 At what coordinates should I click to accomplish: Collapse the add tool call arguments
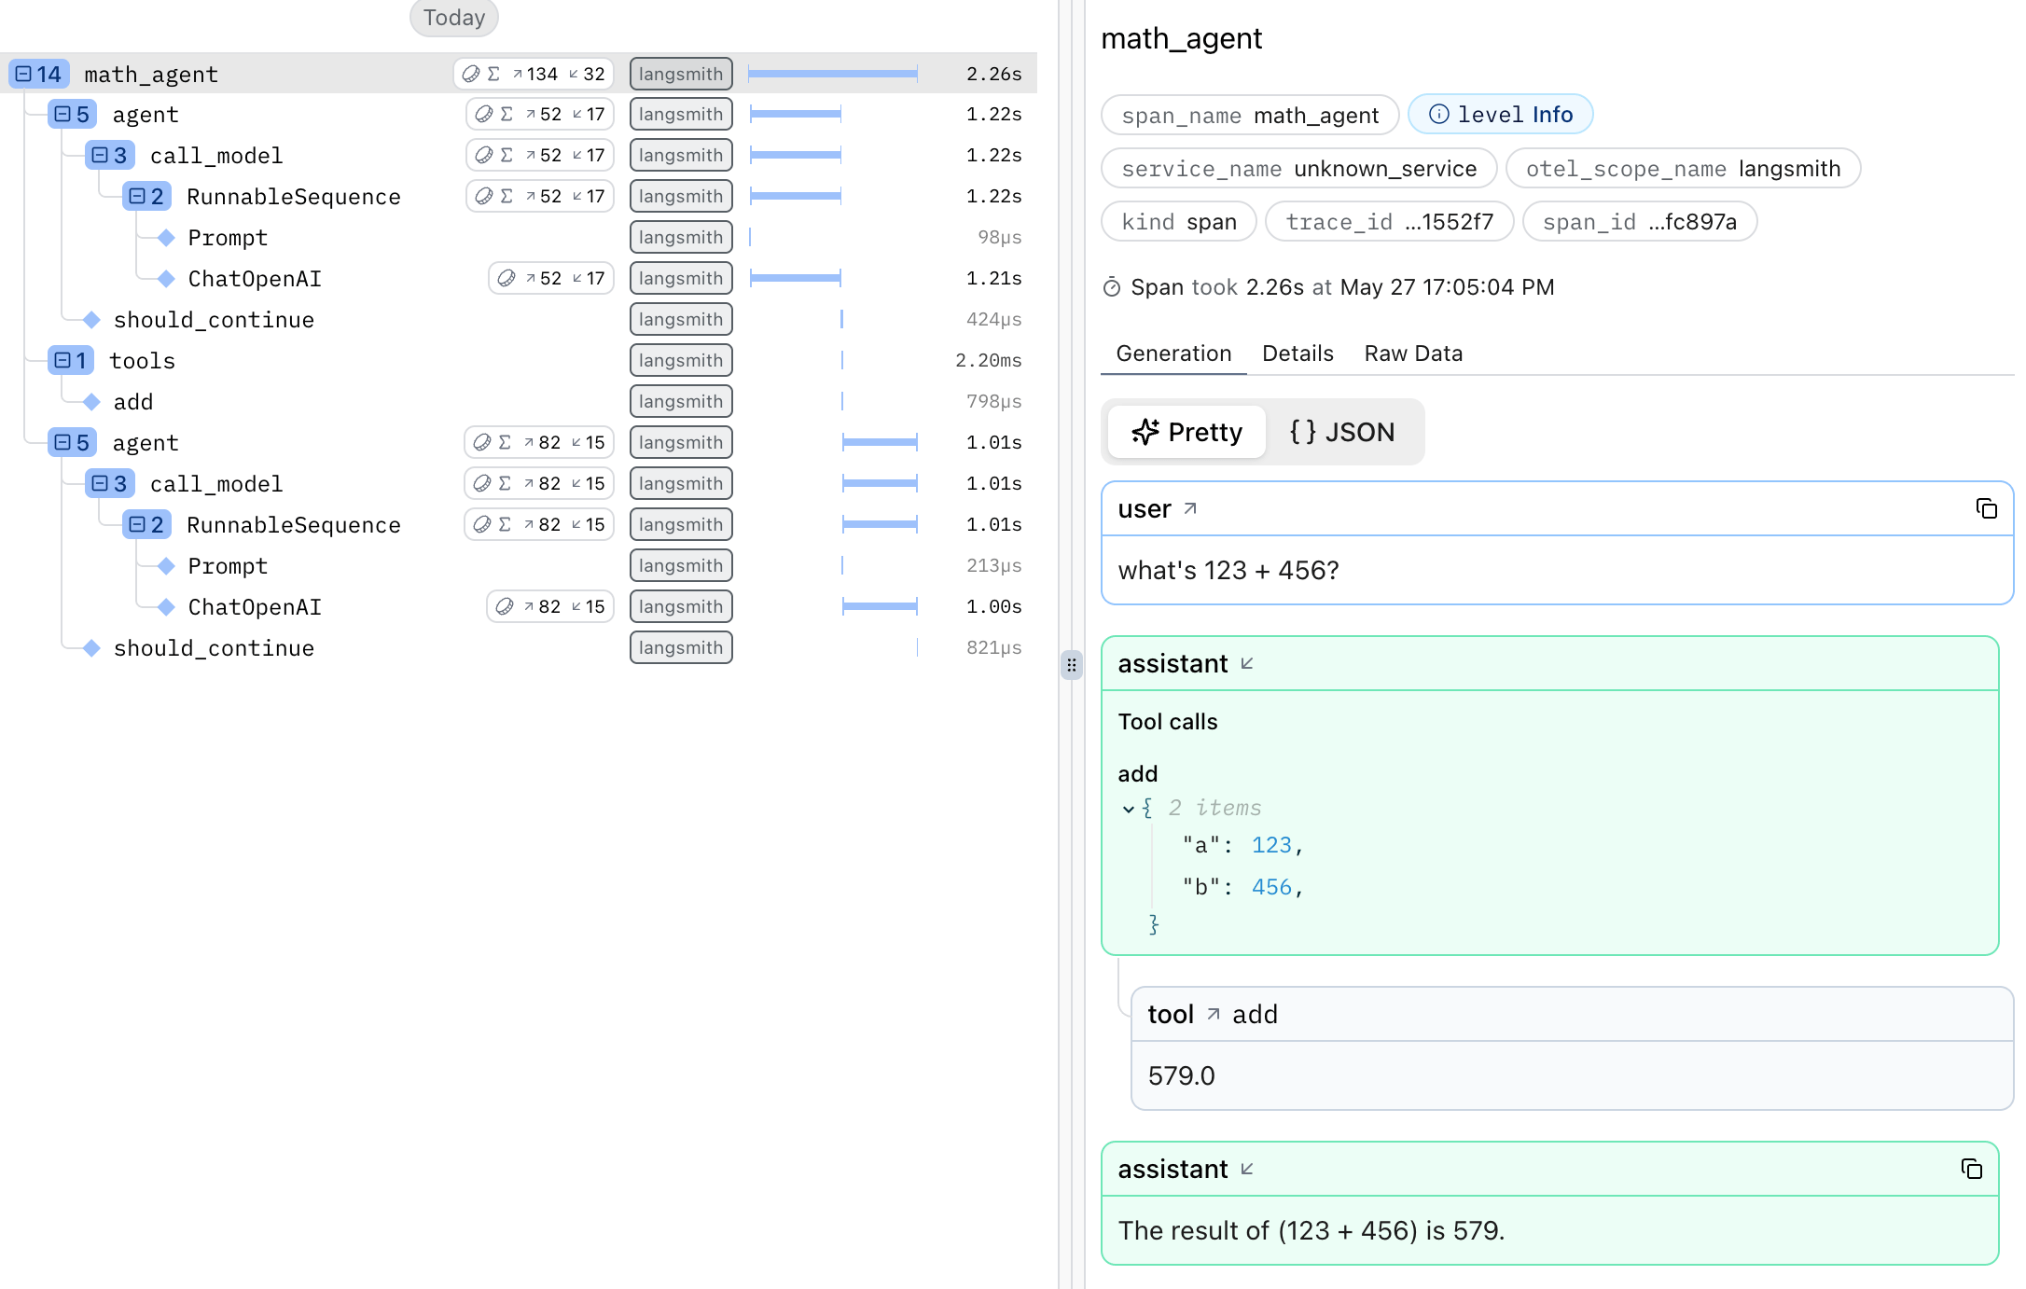(x=1129, y=809)
